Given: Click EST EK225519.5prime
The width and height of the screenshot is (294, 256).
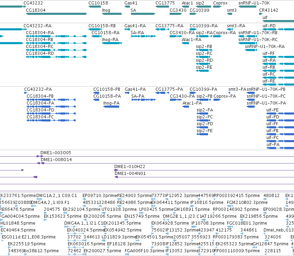Looking at the screenshot, I should tap(27, 244).
